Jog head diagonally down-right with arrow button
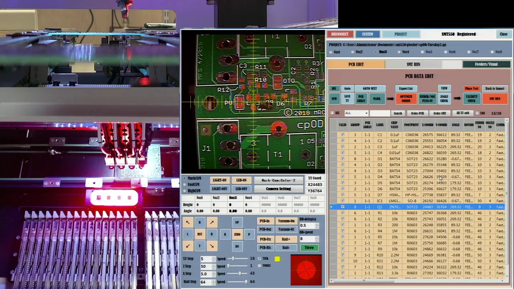The width and height of the screenshot is (514, 289). click(212, 246)
